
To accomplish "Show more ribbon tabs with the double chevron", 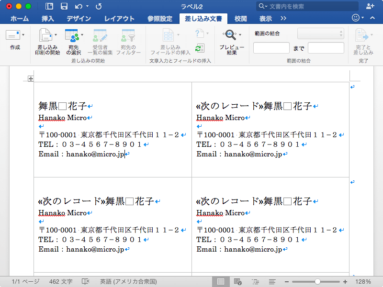I will [x=283, y=18].
